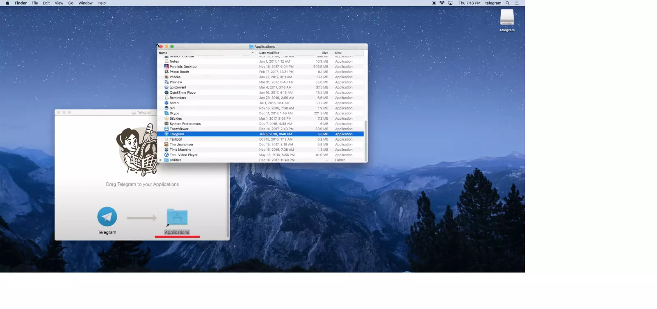Open Notification Center icon in menu bar
Viewport: 657px width, 309px height.
tap(516, 3)
